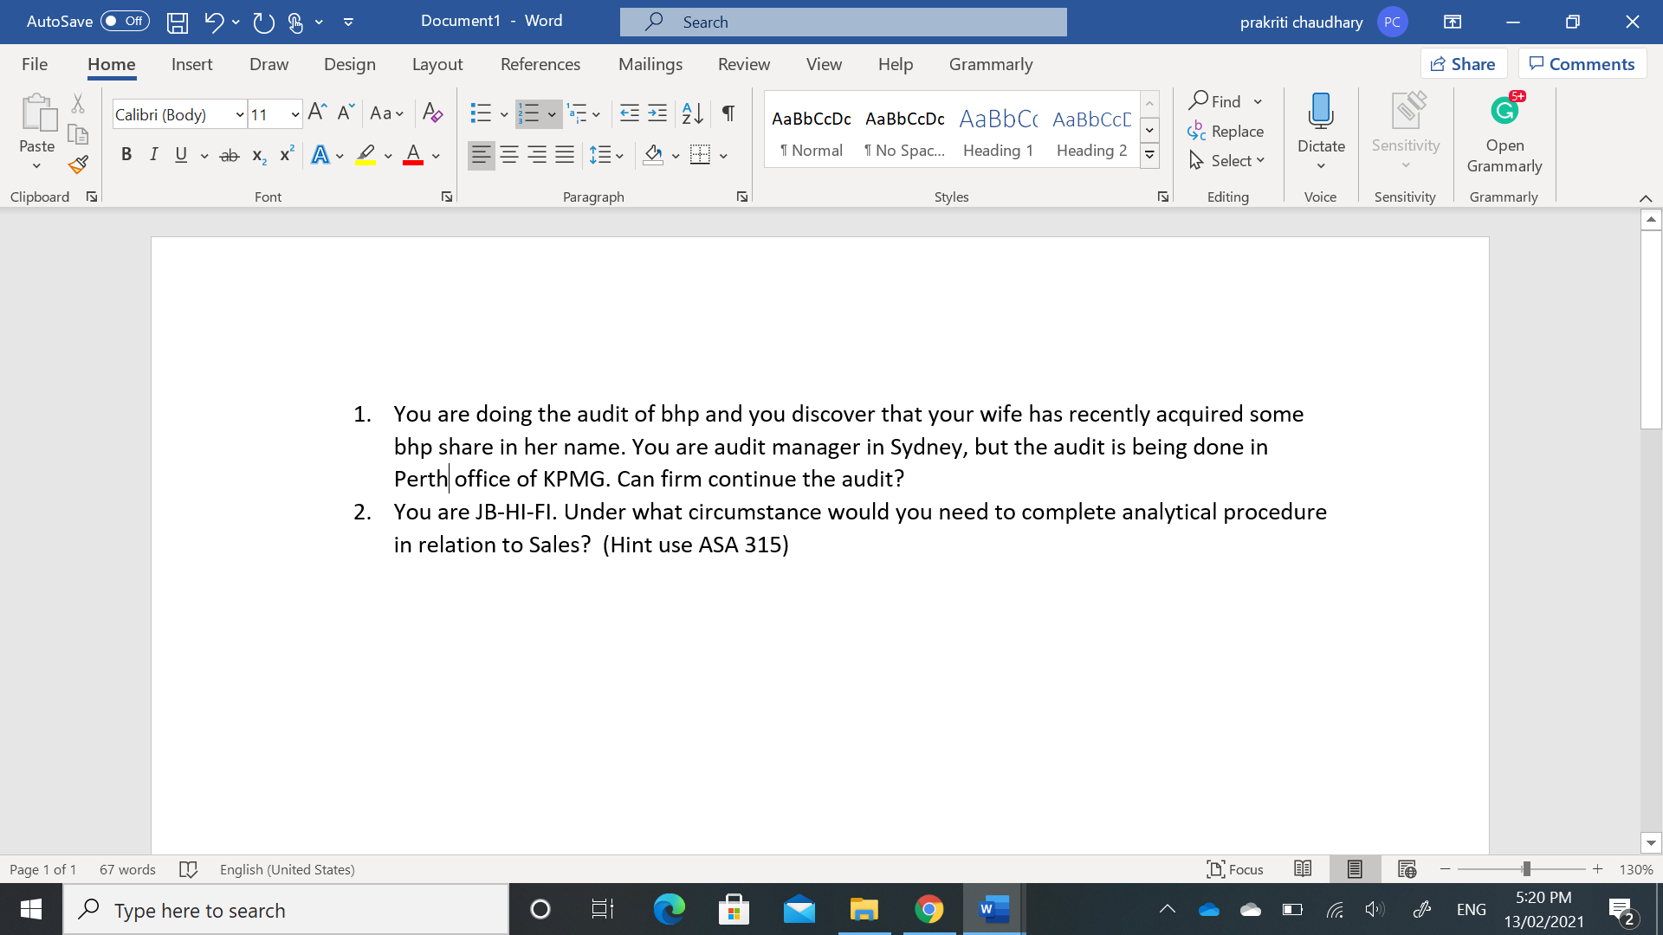
Task: Expand the Text Highlight Color dropdown
Action: click(x=389, y=155)
